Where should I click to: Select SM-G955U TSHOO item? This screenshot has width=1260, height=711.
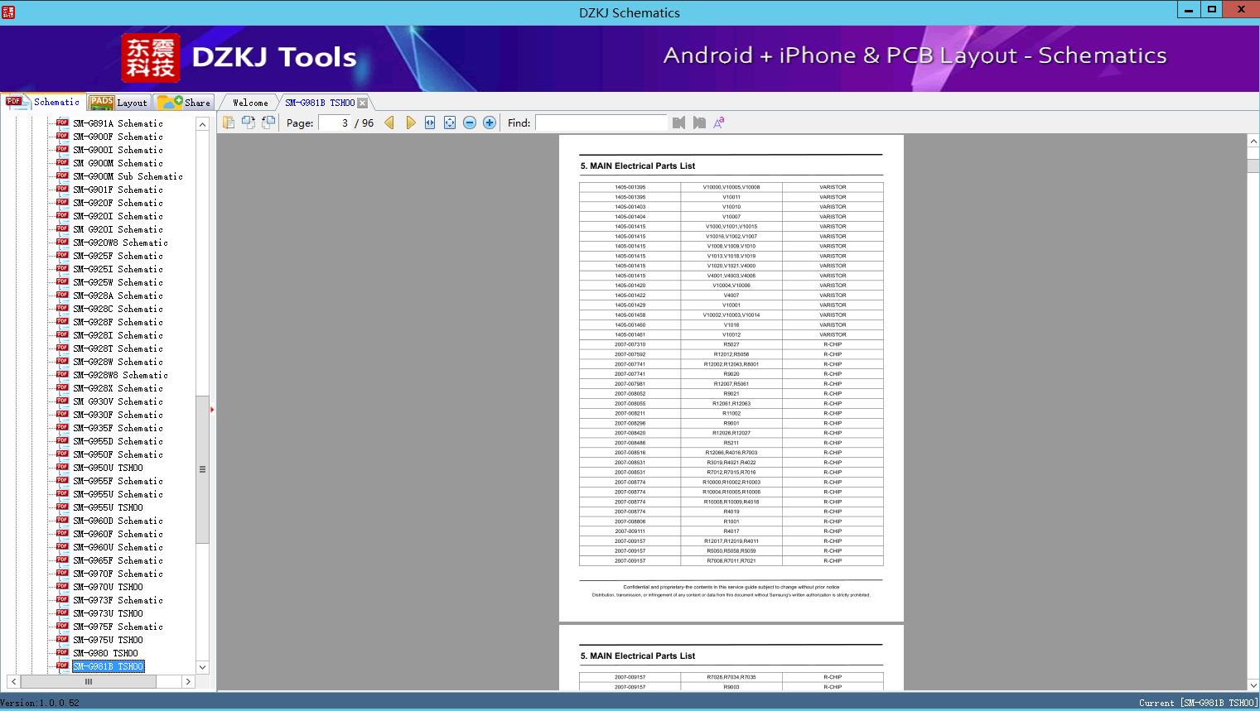108,507
